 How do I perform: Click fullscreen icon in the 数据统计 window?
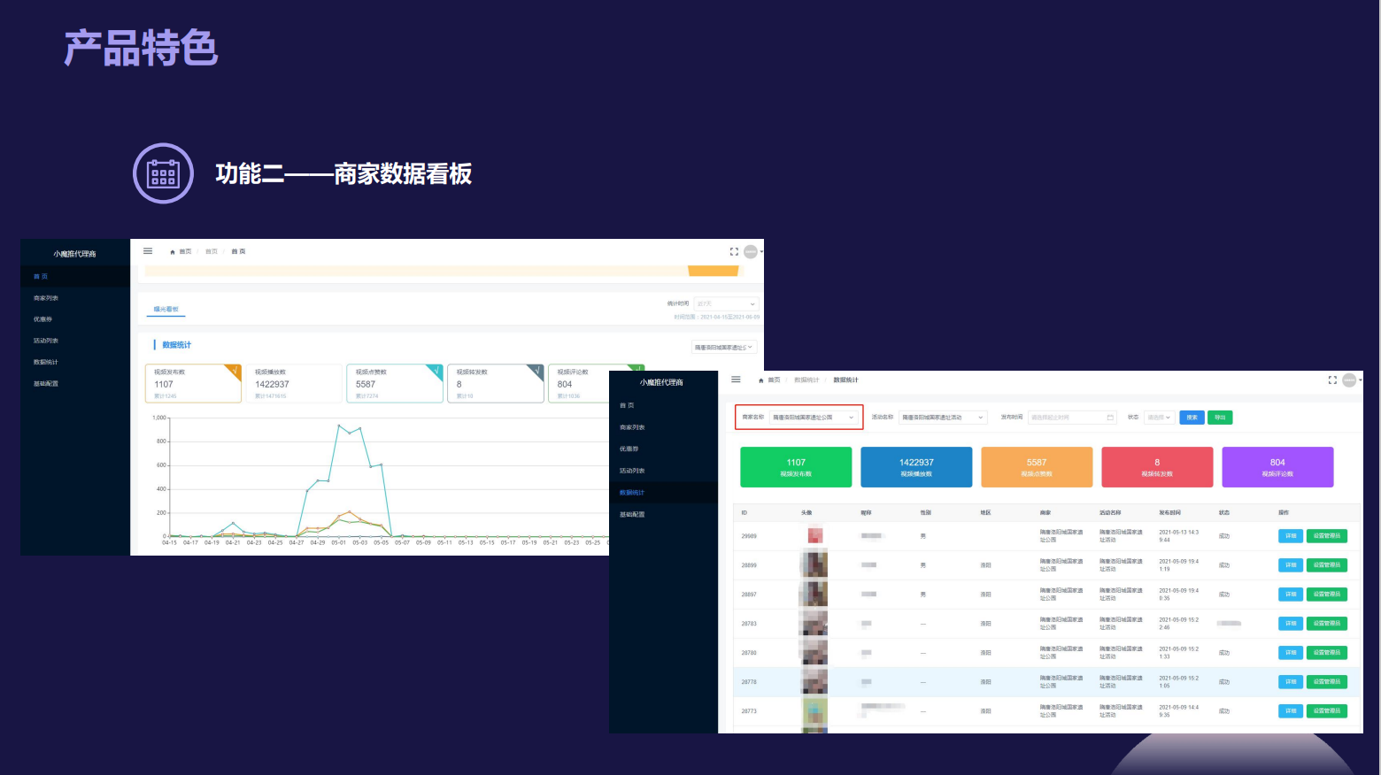point(1332,380)
